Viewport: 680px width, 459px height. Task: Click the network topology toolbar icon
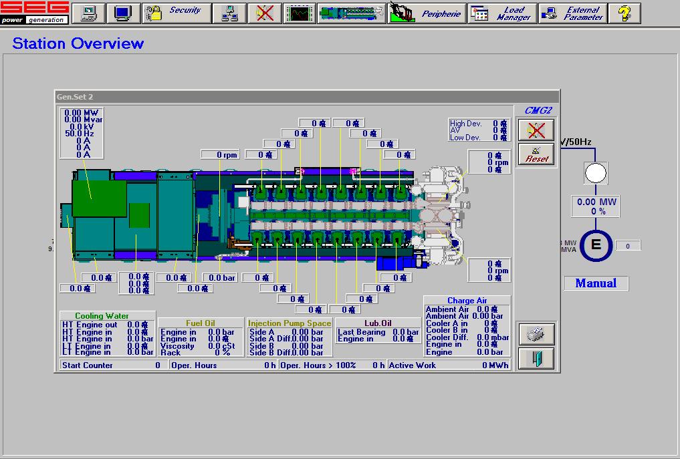(x=229, y=13)
